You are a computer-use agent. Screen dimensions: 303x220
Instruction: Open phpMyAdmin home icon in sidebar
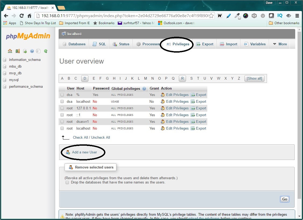point(10,51)
